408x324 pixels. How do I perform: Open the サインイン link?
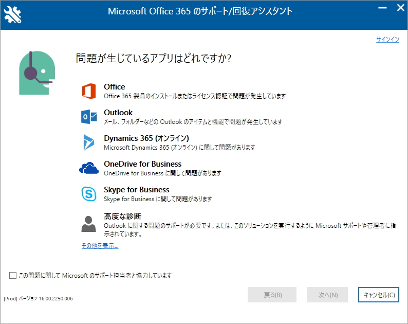387,40
